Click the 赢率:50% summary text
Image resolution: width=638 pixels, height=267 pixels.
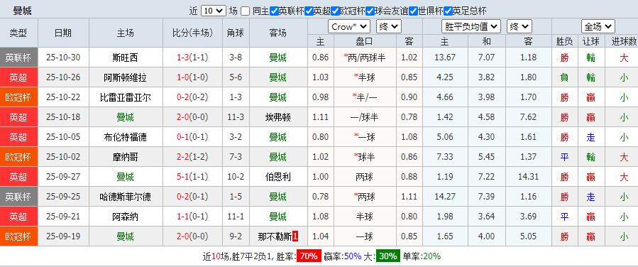click(343, 256)
